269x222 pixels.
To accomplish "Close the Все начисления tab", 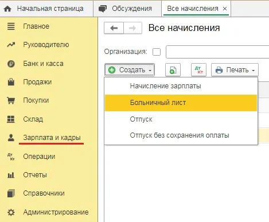I will tap(225, 9).
